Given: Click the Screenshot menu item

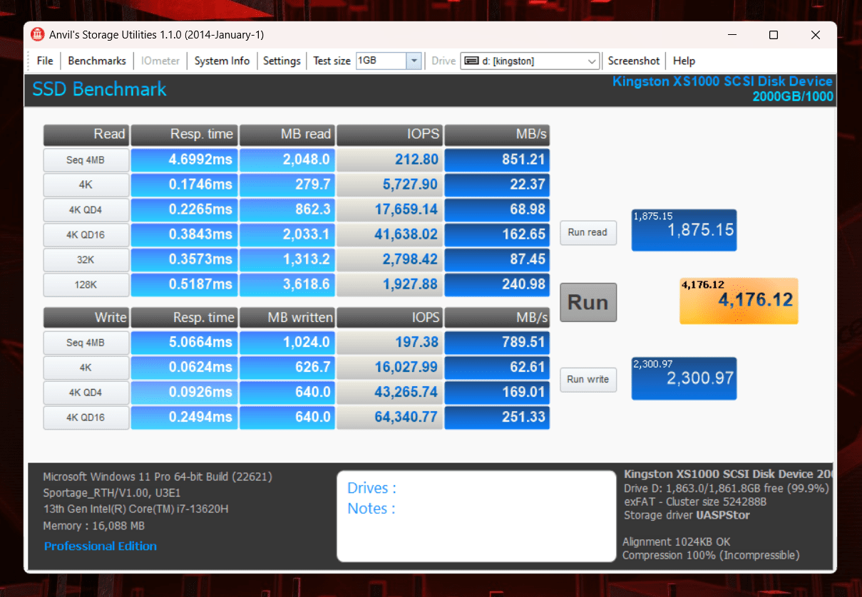Looking at the screenshot, I should click(x=634, y=61).
